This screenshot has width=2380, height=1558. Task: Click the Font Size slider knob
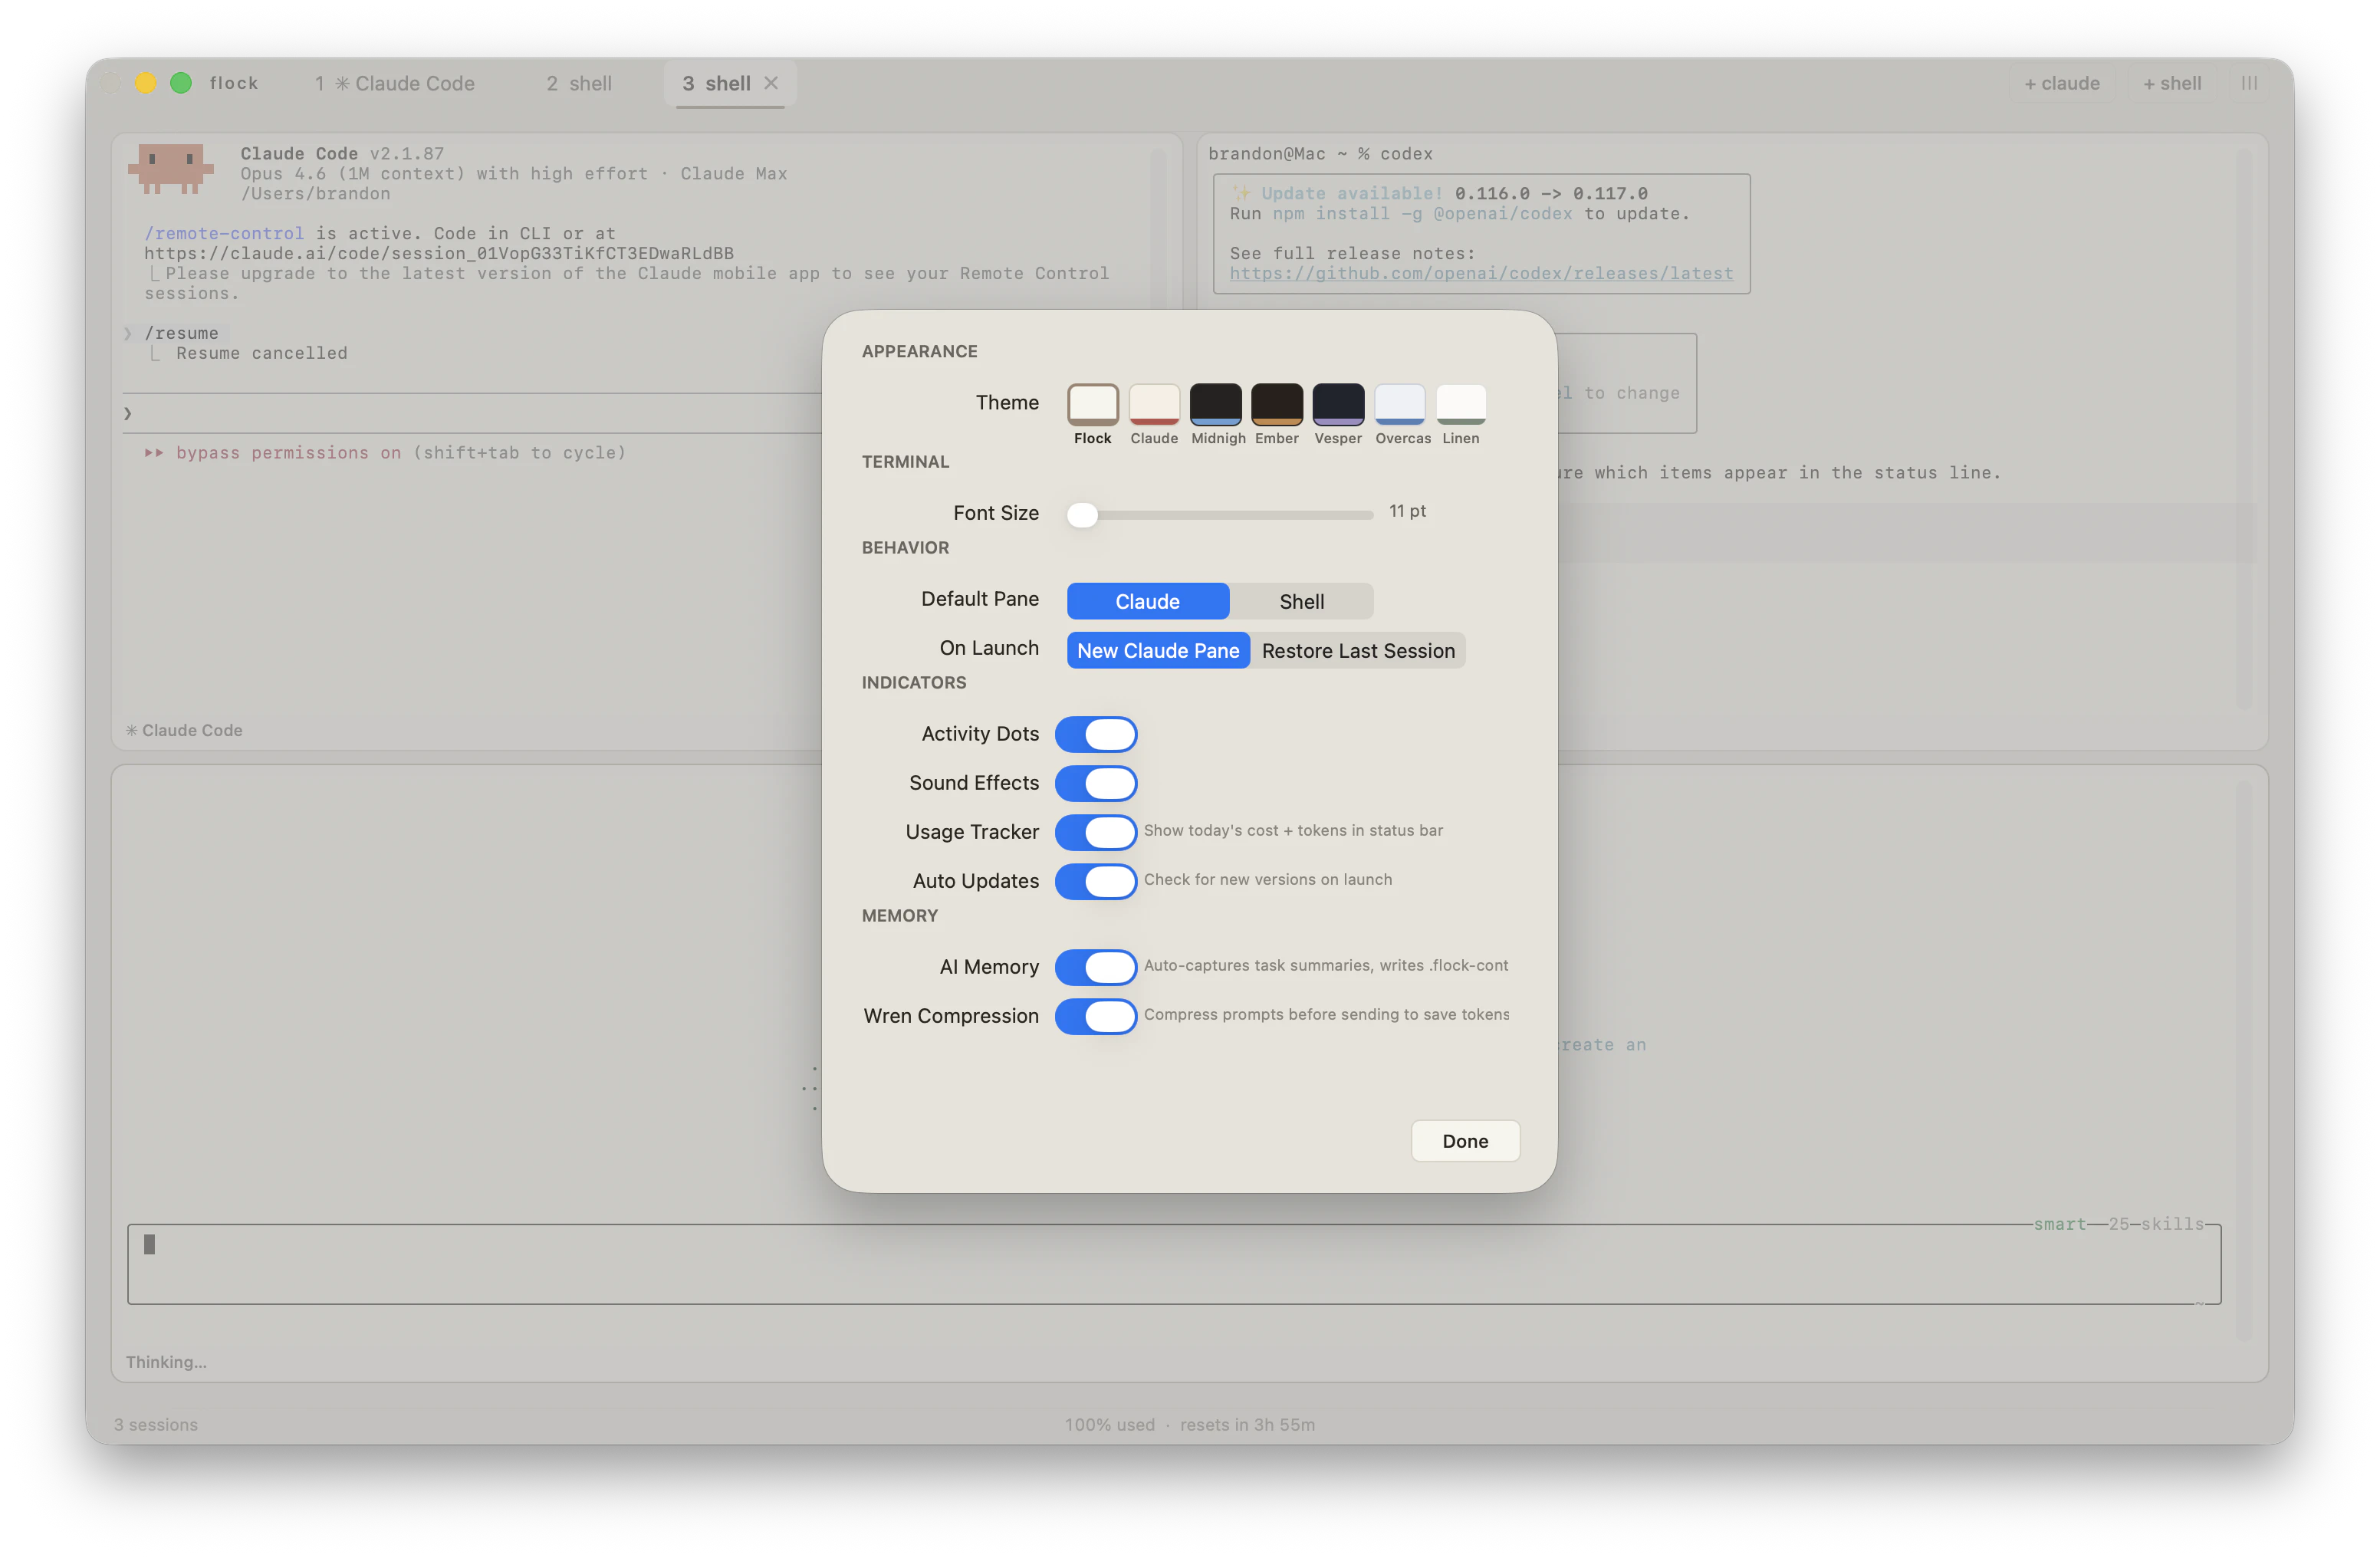(x=1082, y=515)
